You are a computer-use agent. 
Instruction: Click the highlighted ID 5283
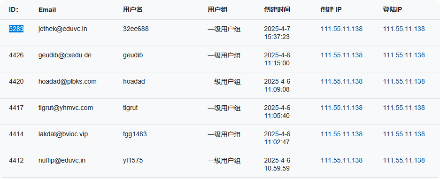click(x=16, y=29)
